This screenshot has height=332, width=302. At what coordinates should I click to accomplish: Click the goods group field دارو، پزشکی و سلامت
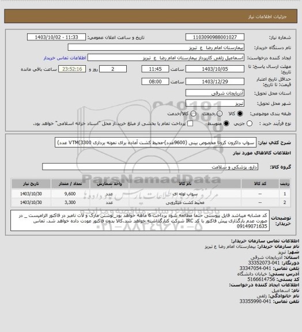pyautogui.click(x=150, y=167)
